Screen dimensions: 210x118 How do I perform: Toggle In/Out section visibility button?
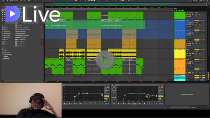pyautogui.click(x=208, y=73)
